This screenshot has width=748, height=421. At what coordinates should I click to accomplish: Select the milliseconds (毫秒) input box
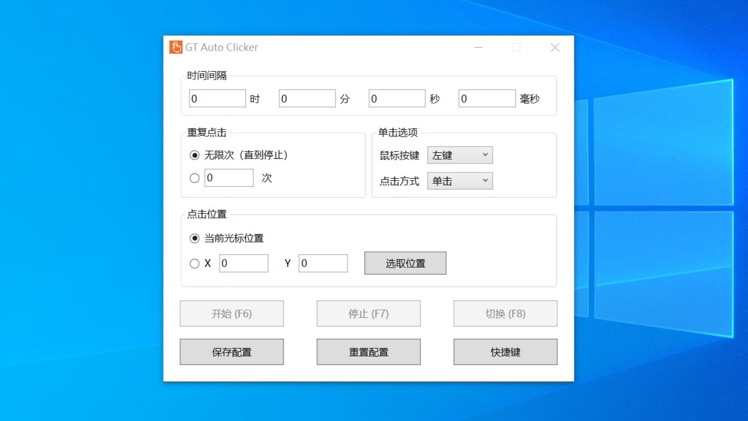click(487, 98)
